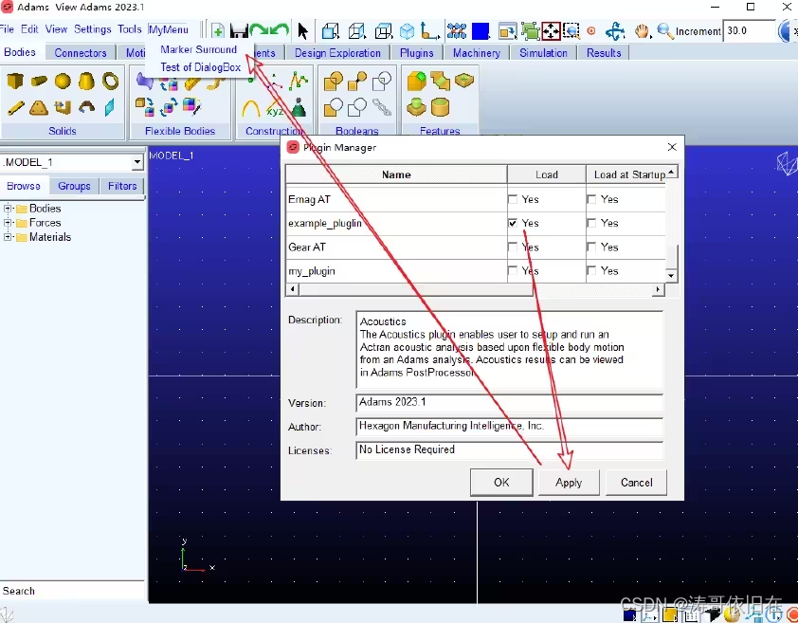
Task: Open the Settings menu
Action: coord(93,29)
